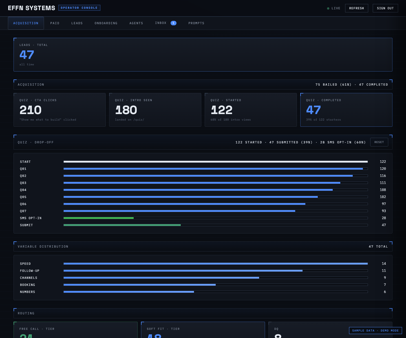Click the EFFN Systems logo

[x=32, y=8]
